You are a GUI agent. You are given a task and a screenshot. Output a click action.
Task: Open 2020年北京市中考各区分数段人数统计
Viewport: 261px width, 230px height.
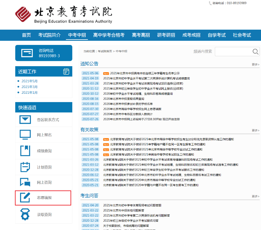click(128, 114)
